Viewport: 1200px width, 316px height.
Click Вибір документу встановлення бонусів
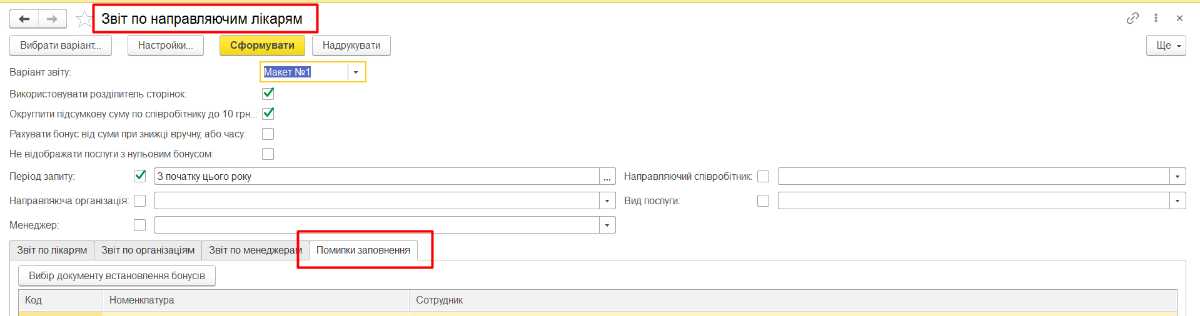coord(117,276)
